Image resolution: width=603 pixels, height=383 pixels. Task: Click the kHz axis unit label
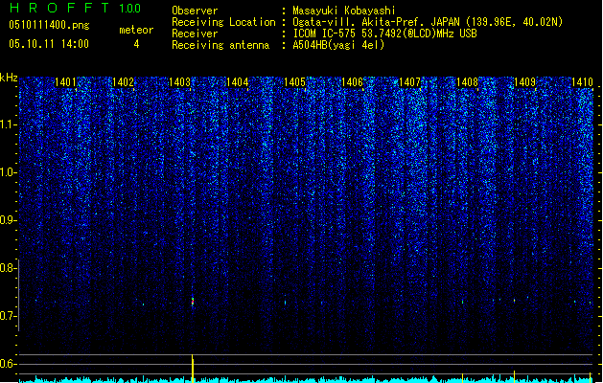tap(9, 78)
